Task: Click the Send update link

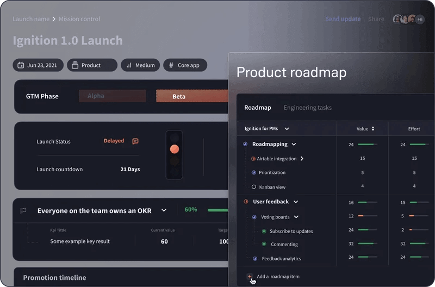Action: [343, 19]
